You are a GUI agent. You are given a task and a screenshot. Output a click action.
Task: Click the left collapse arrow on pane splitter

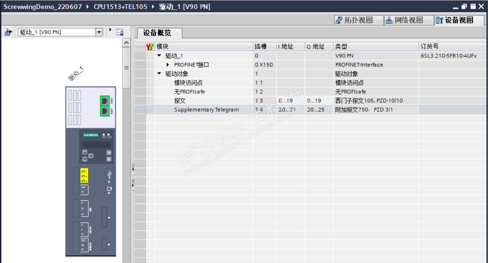click(x=133, y=169)
